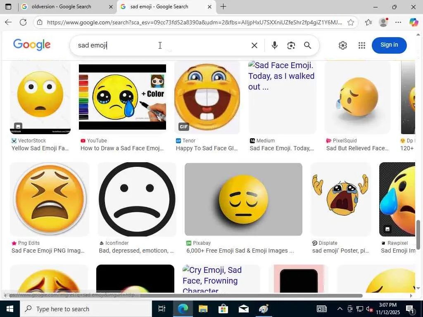Click How to Draw a Sad Face title

122,148
